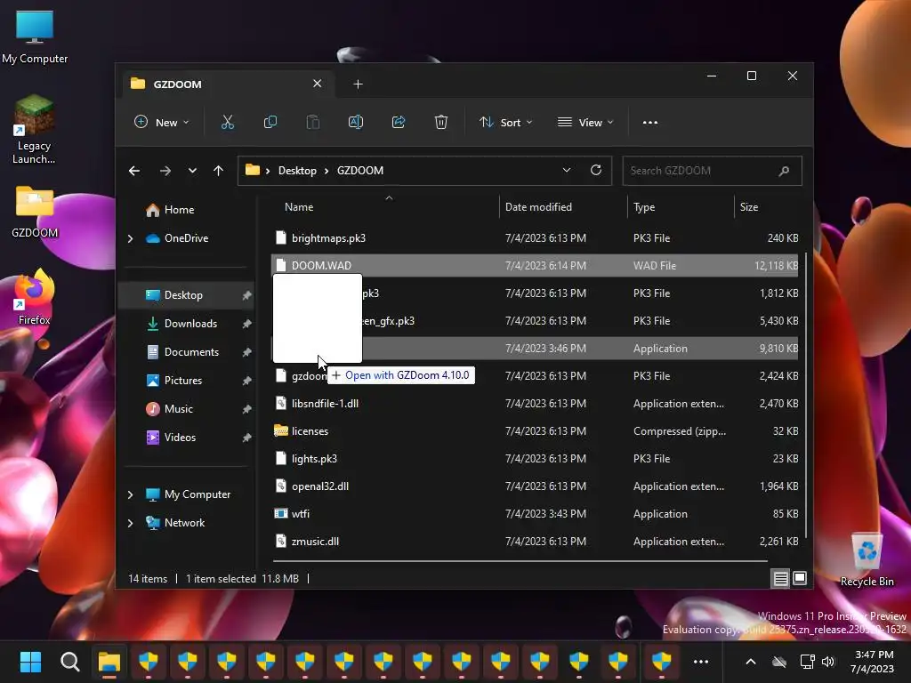The width and height of the screenshot is (911, 683).
Task: Close the GZDOOM tab
Action: coord(318,84)
